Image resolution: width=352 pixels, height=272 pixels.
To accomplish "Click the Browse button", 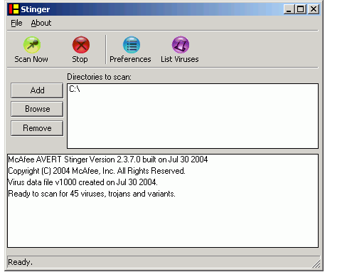I will tap(37, 109).
